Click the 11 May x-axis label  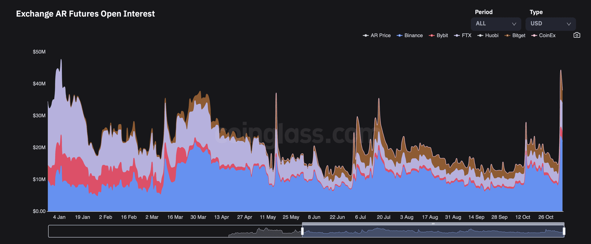click(268, 217)
